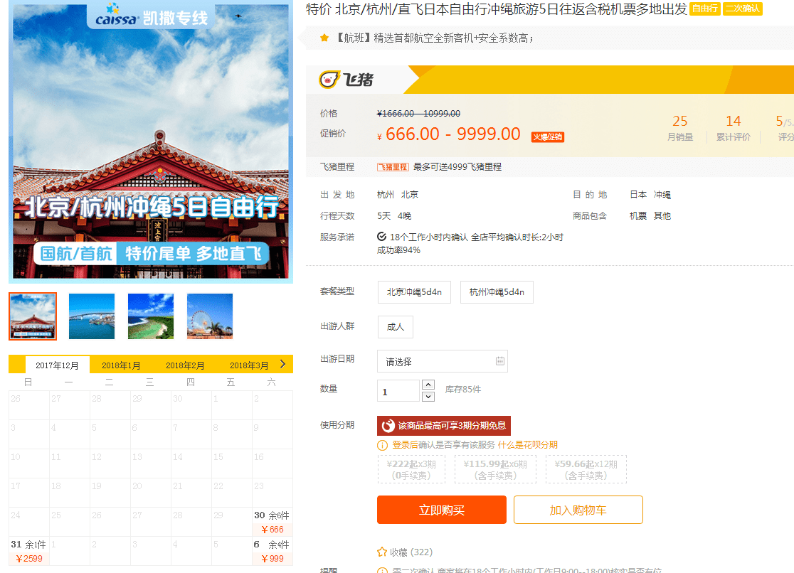Click the 月销量 25 count

point(680,127)
